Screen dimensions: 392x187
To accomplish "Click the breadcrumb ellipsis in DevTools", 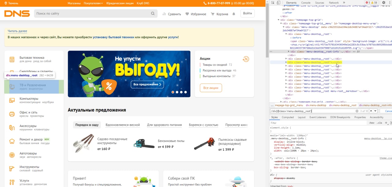I will [272, 105].
